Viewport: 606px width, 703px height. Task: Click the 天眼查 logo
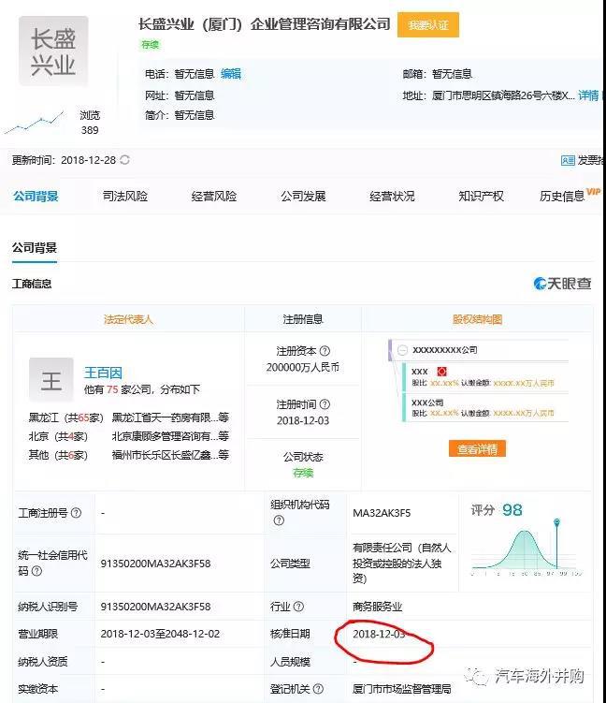pos(562,284)
